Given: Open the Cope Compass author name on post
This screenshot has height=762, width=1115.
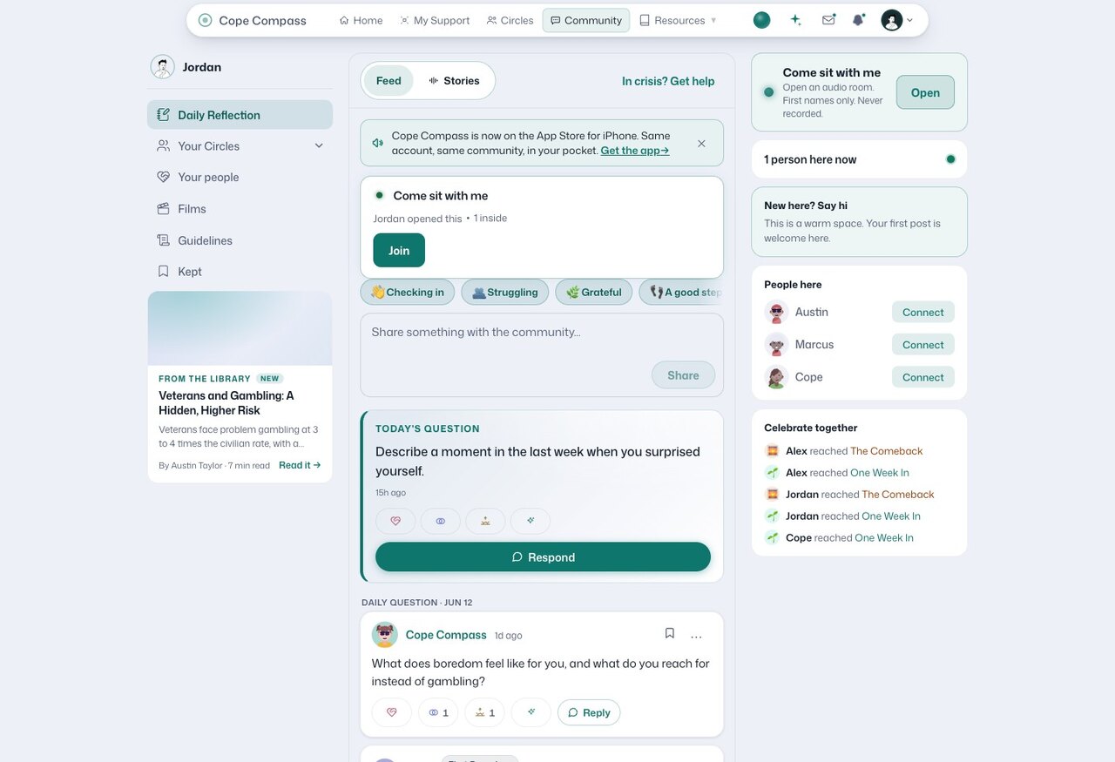Looking at the screenshot, I should pyautogui.click(x=446, y=635).
